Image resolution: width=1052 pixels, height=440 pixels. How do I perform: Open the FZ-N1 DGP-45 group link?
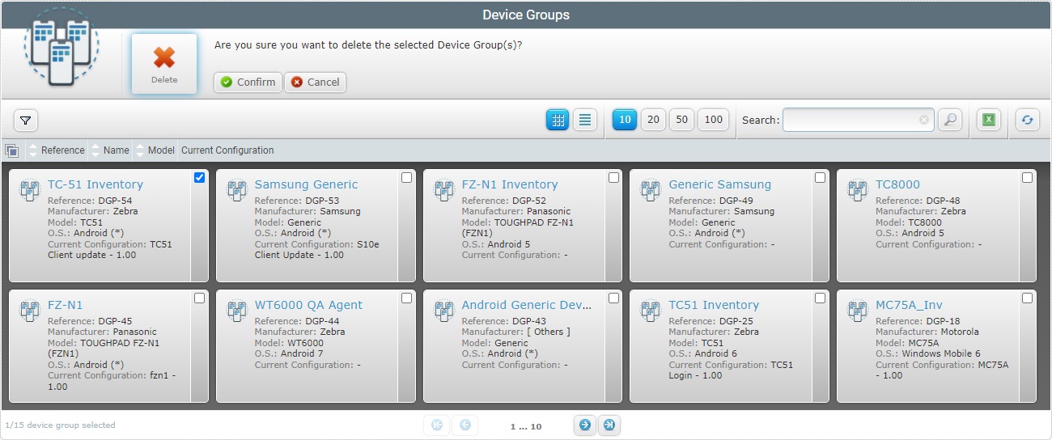65,305
